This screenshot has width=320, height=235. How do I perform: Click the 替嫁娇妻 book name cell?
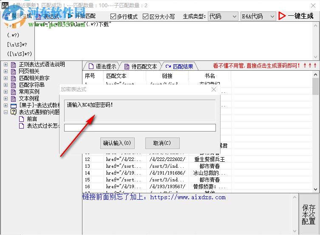click(x=210, y=186)
